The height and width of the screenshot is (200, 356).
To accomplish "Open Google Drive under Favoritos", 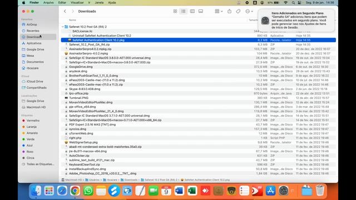I will [35, 49].
